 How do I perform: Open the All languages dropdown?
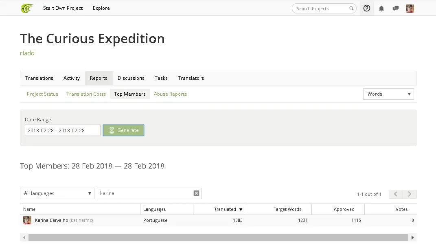coord(57,193)
